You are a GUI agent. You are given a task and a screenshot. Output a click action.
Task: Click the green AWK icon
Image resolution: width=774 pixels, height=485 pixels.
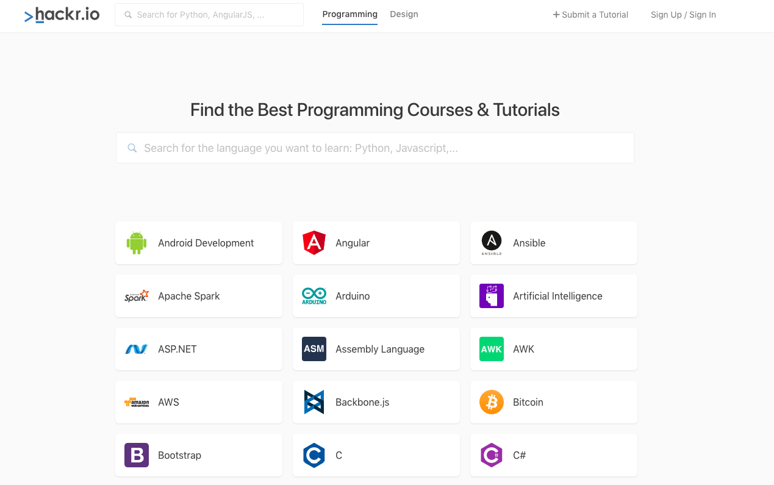492,349
